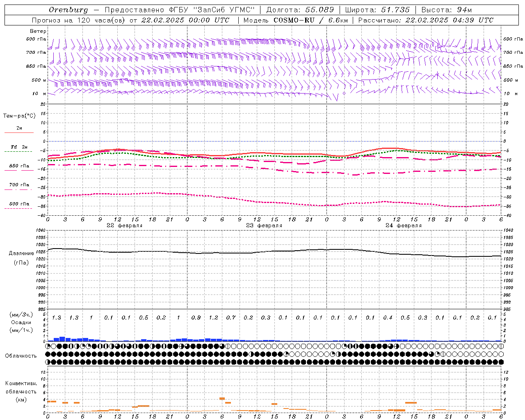Click the "(мм/3ч.)" precipitation unit label
The width and height of the screenshot is (525, 420).
coord(21,315)
